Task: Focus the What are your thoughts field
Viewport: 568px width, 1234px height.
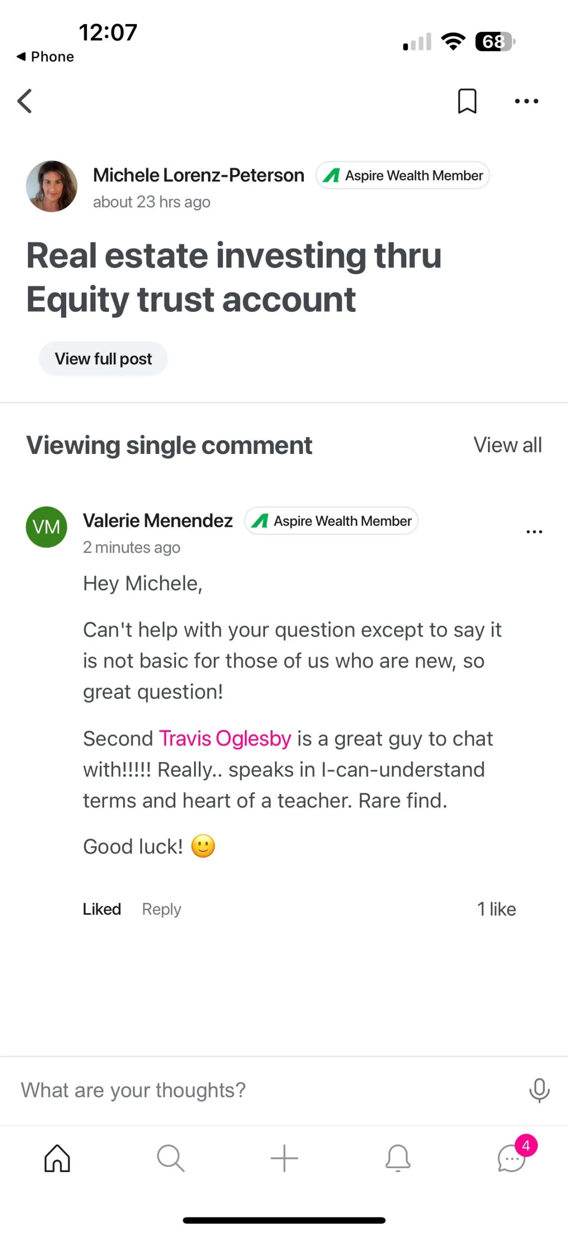Action: (x=268, y=1090)
